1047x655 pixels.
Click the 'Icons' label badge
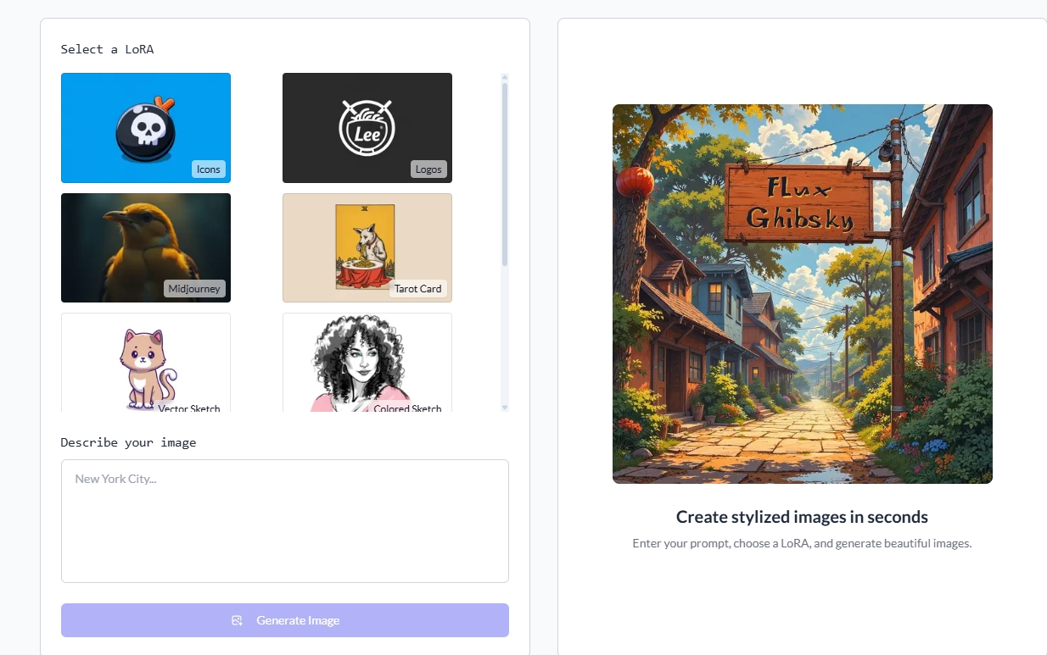(x=209, y=169)
